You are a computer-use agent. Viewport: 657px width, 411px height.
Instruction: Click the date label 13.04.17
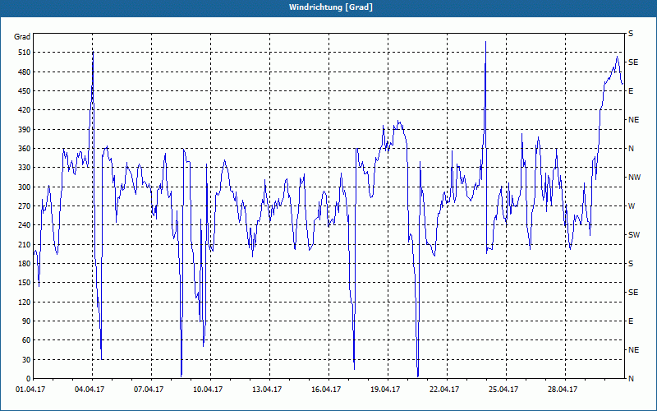267,390
